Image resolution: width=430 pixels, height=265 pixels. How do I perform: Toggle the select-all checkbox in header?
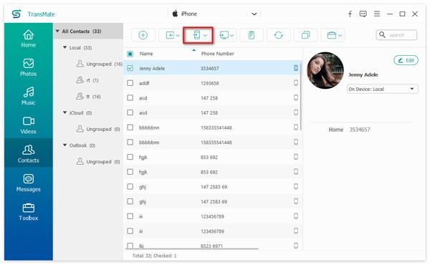tap(130, 54)
